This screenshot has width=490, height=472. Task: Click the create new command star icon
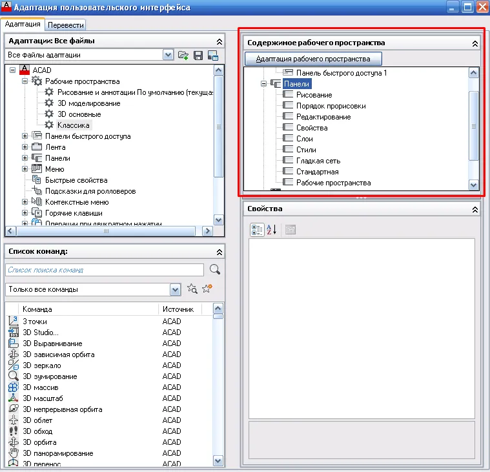[207, 288]
